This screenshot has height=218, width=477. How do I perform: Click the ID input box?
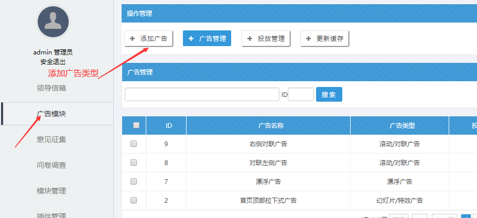tap(301, 94)
